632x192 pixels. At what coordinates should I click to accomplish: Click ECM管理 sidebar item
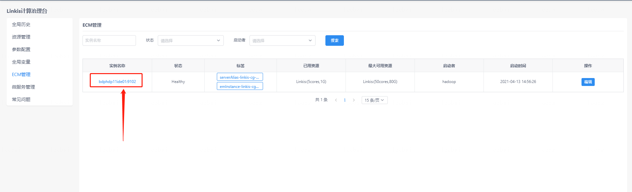click(x=21, y=74)
